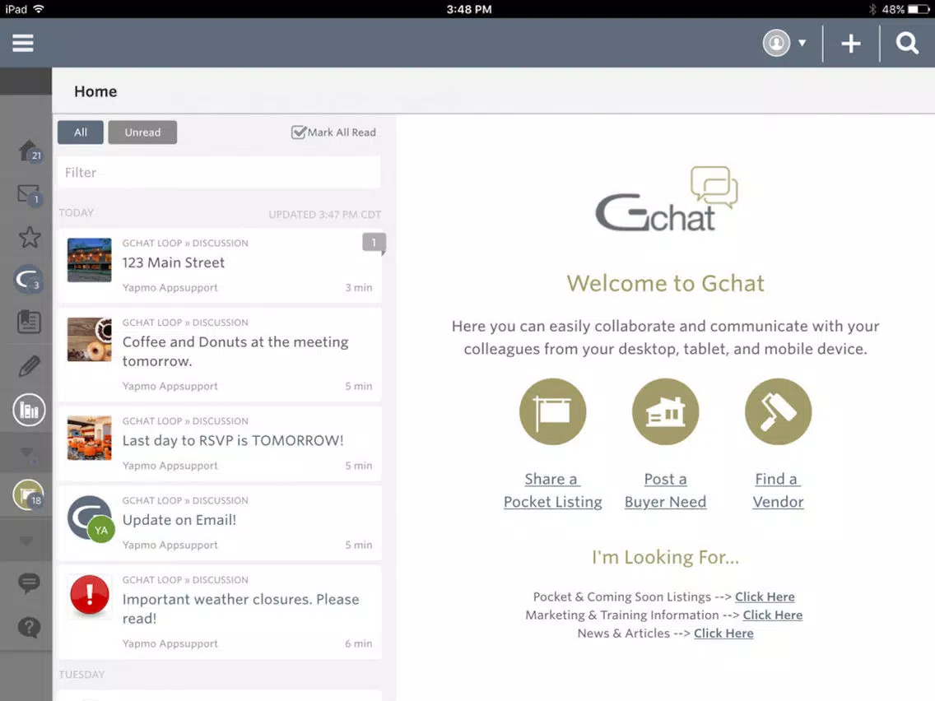This screenshot has width=935, height=701.
Task: Click Here for News & Articles
Action: tap(723, 633)
